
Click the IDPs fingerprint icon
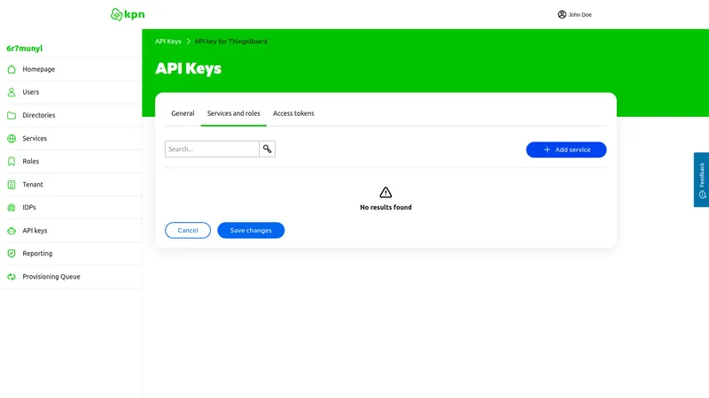click(x=12, y=208)
